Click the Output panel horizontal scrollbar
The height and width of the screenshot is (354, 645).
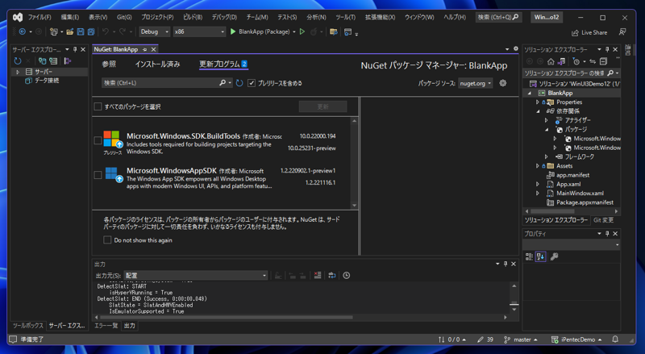[227, 318]
